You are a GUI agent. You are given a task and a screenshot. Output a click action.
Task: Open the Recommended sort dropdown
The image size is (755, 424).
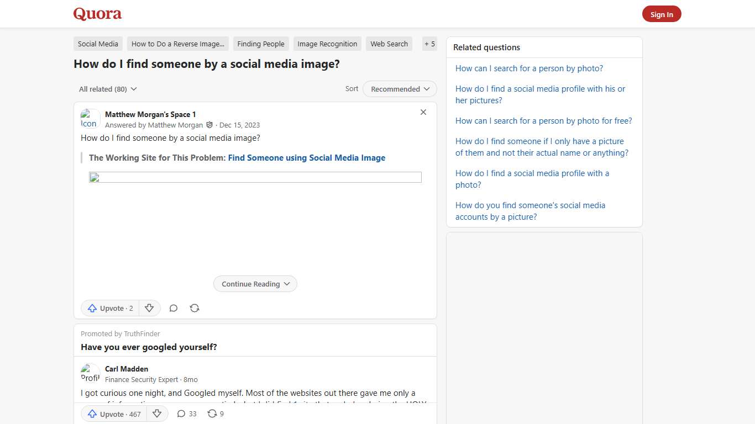click(x=399, y=89)
